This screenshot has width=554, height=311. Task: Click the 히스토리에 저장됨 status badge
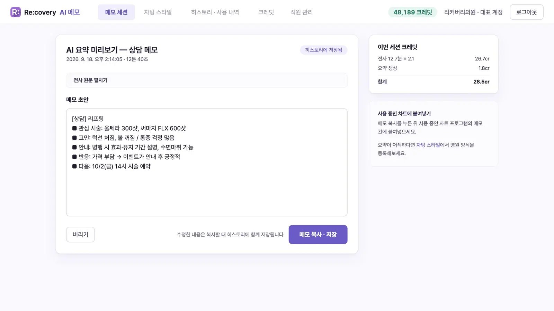point(324,50)
